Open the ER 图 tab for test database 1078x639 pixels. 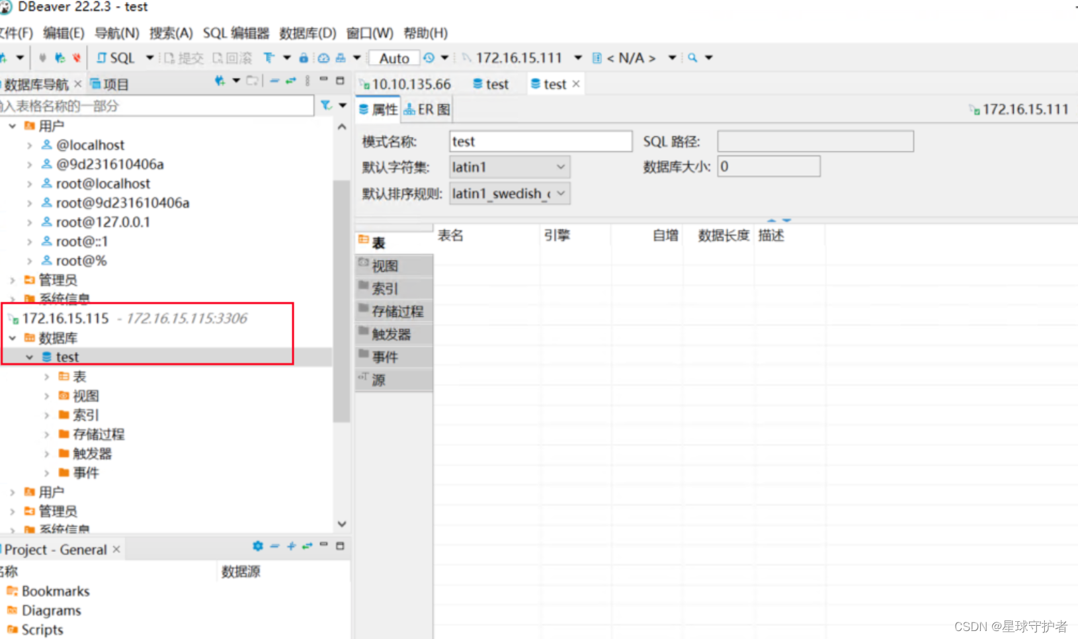click(427, 108)
